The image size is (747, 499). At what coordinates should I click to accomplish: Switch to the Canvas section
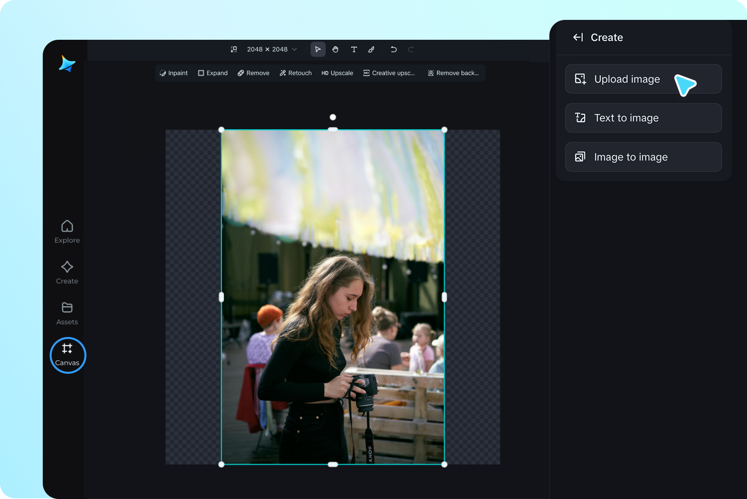coord(68,355)
